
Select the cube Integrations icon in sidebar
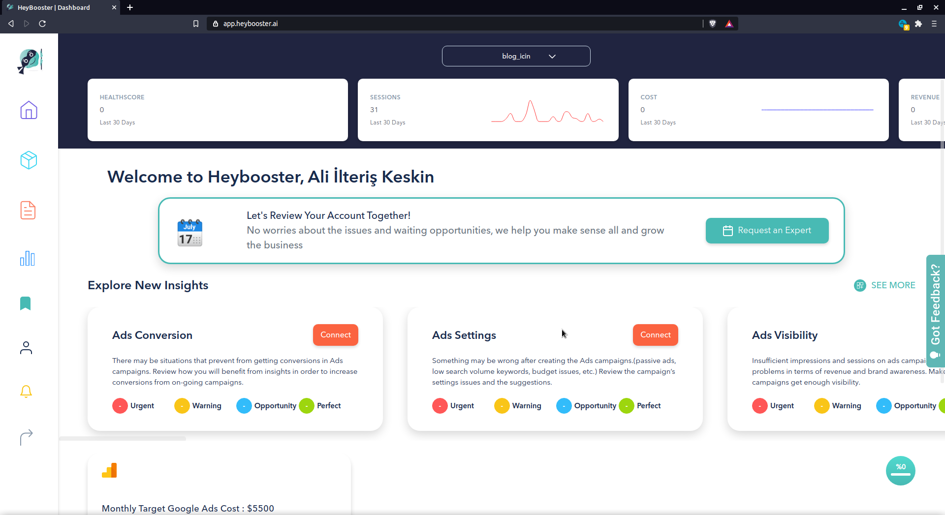29,160
